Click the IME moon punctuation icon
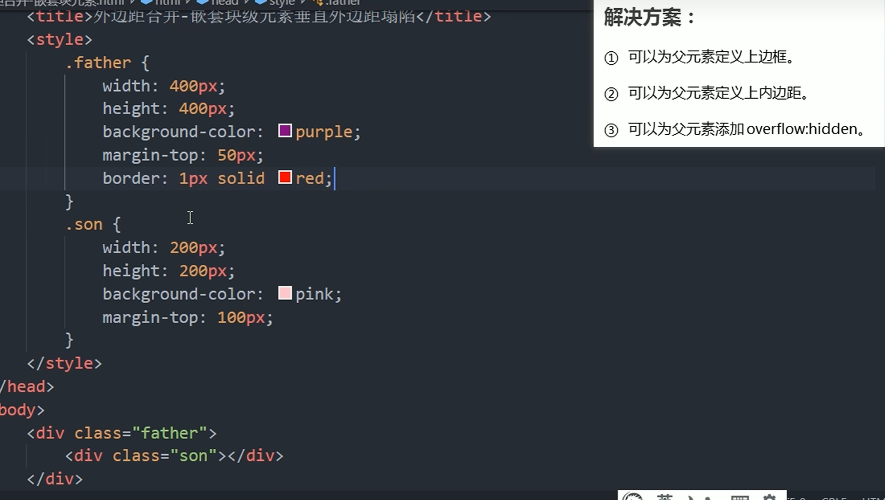The width and height of the screenshot is (885, 500). 691,497
